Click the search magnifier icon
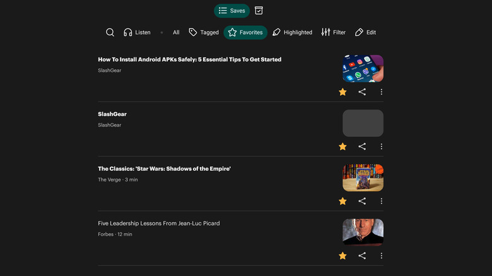The image size is (492, 276). click(110, 32)
